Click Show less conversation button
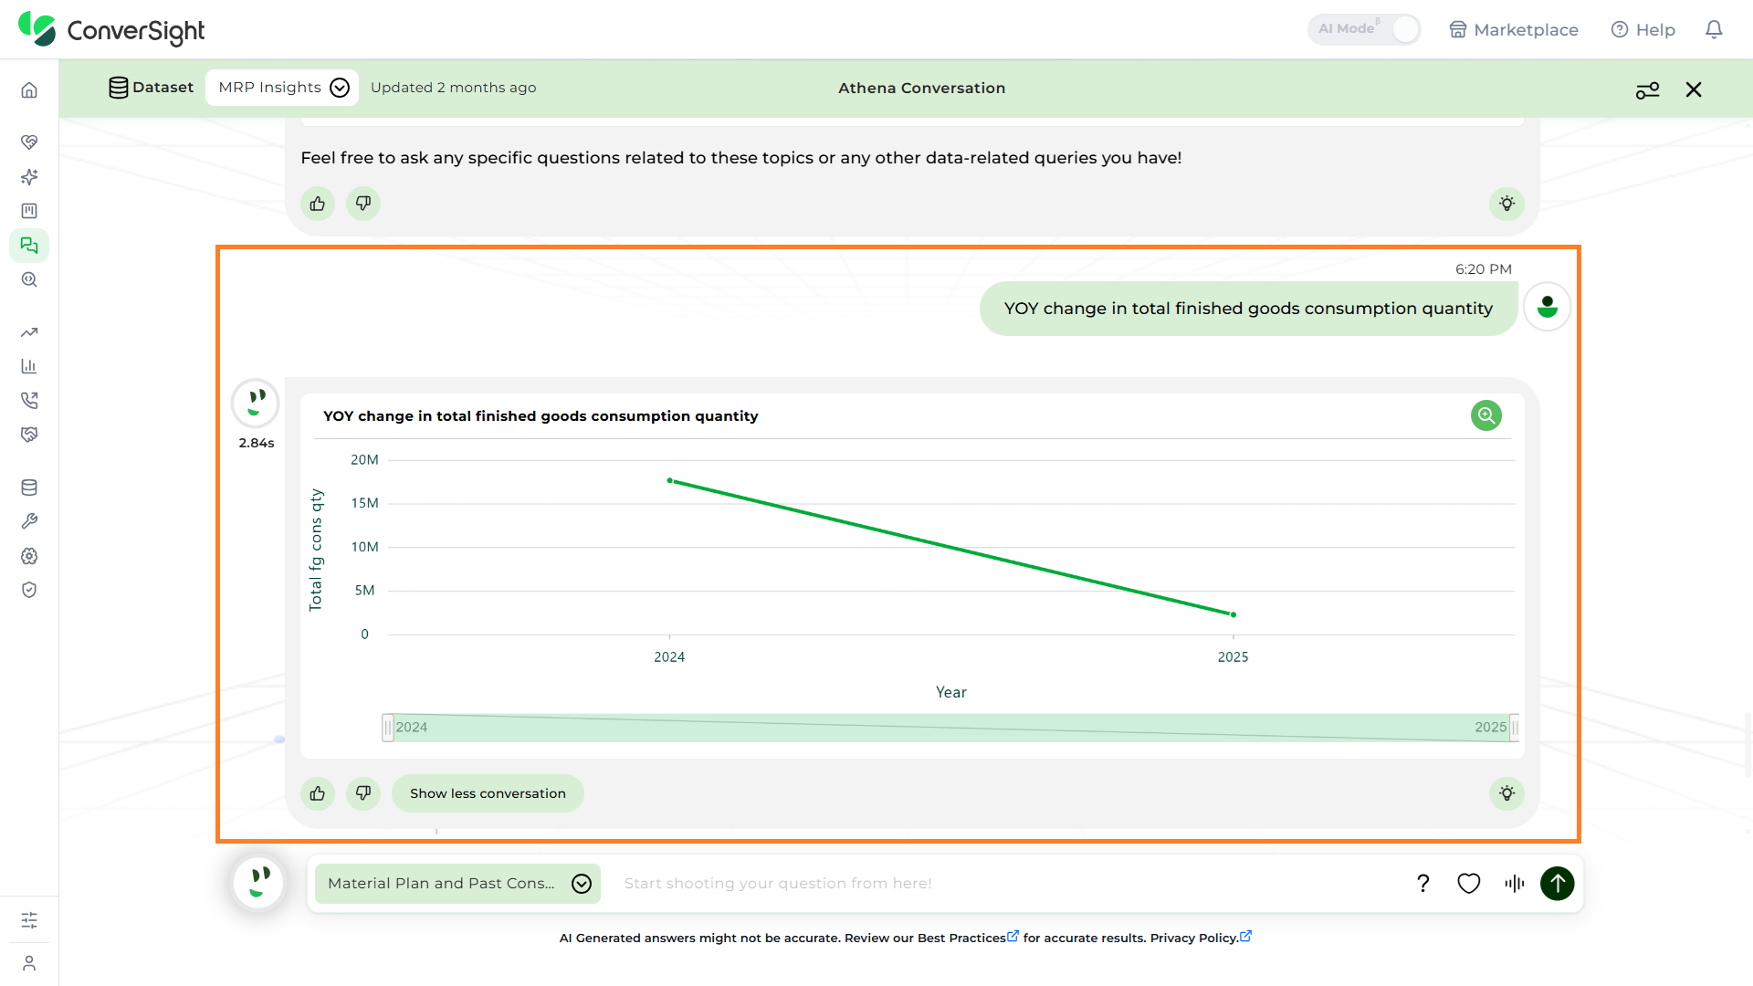 488,793
